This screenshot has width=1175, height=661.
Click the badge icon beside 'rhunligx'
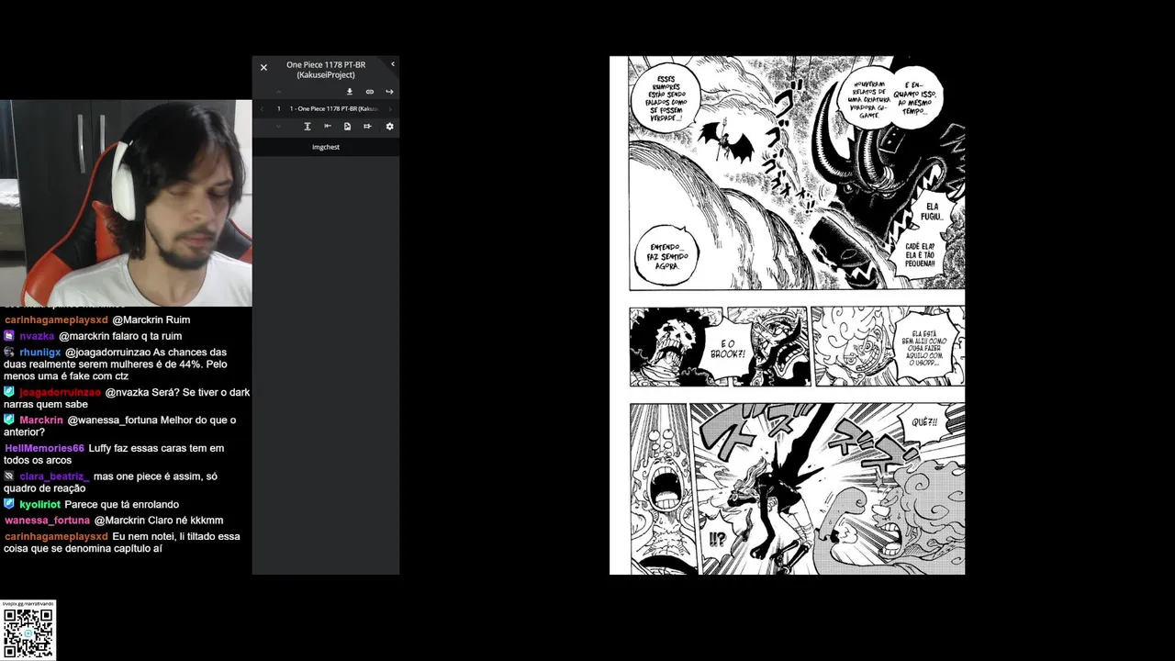9,352
